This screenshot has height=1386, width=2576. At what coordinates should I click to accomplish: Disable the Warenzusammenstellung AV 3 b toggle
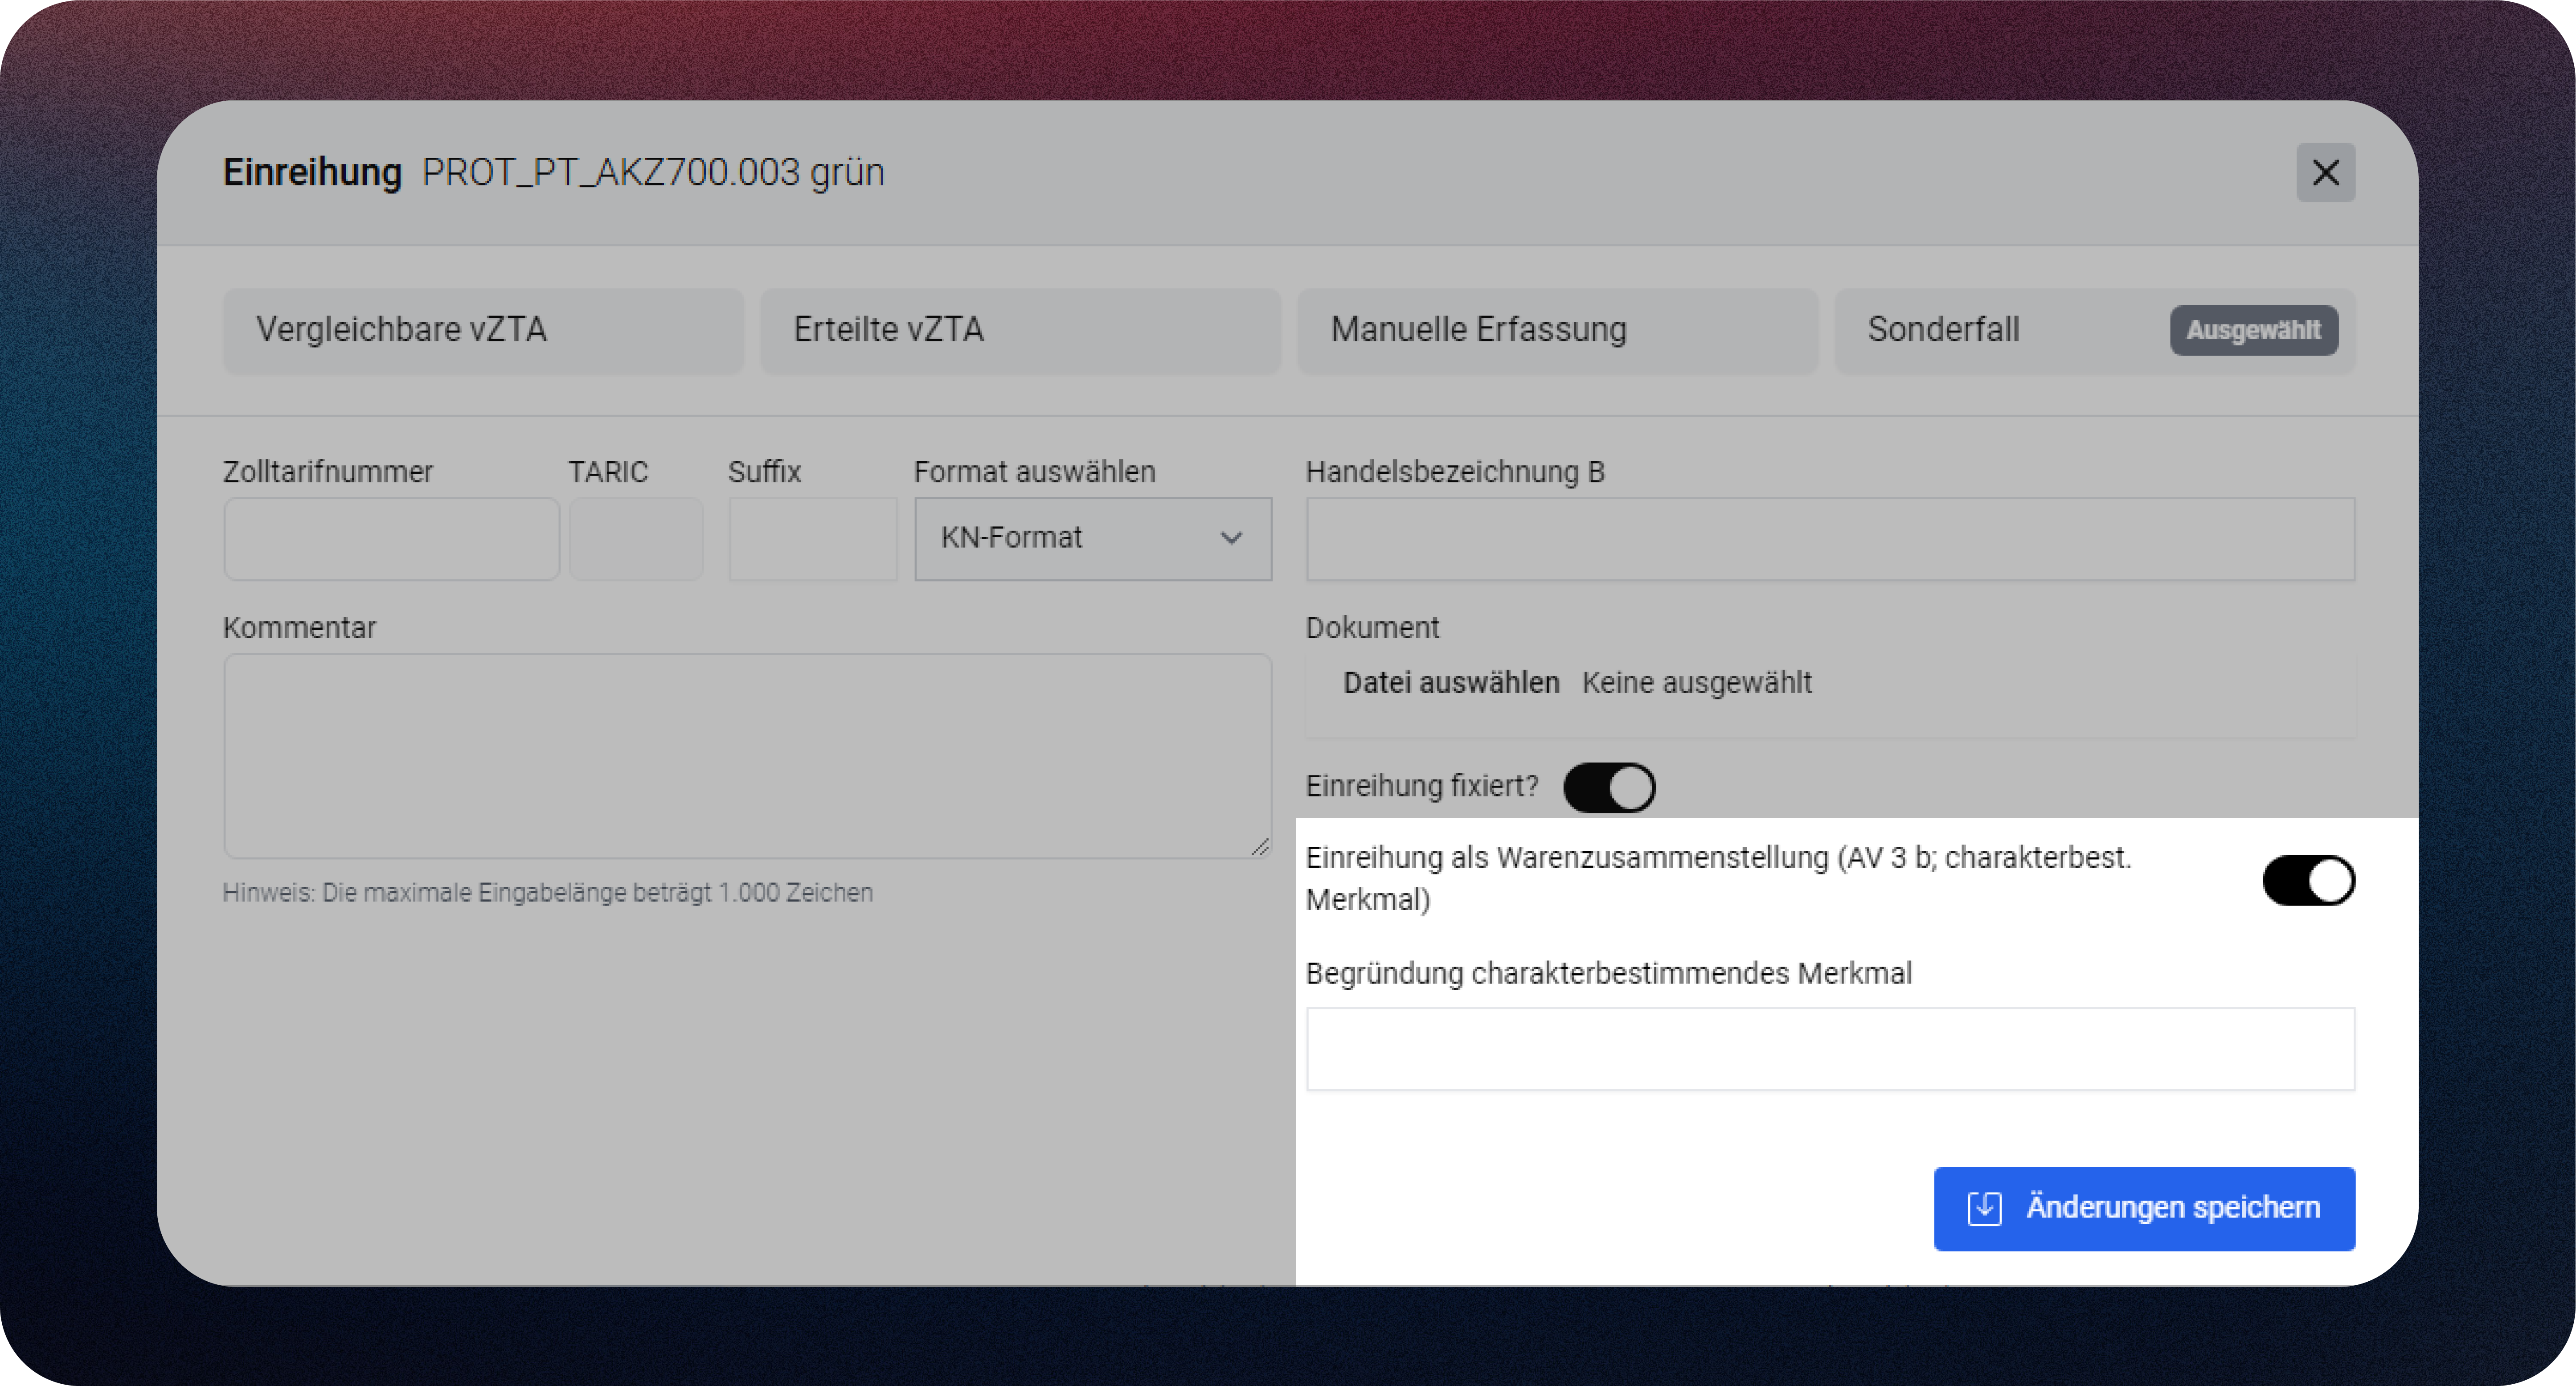(2308, 881)
